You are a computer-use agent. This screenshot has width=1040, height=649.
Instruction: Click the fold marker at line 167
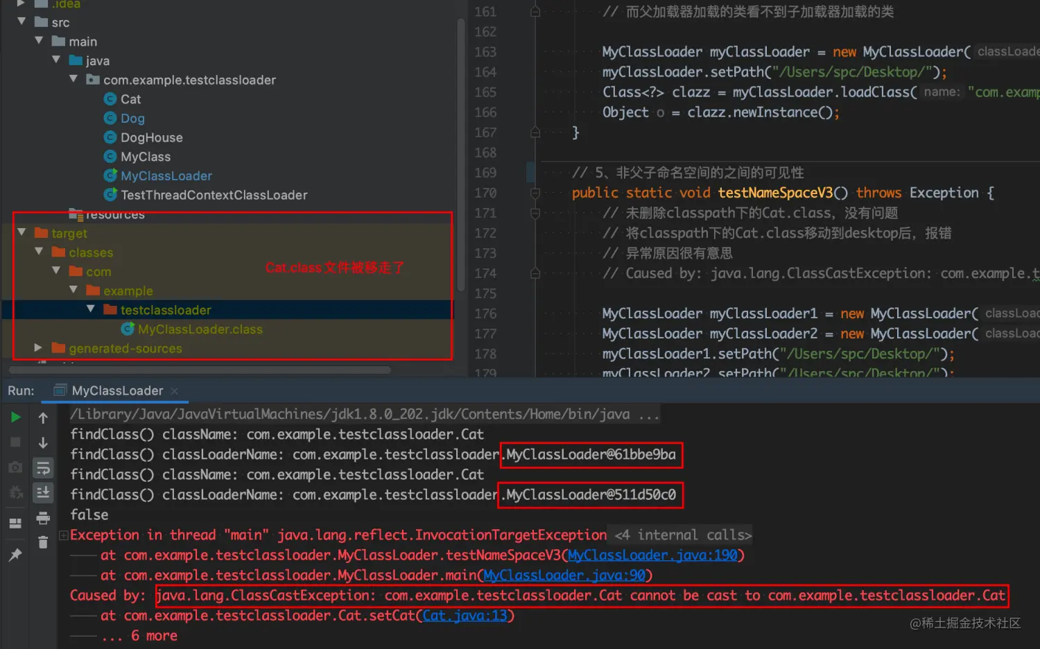[x=535, y=132]
